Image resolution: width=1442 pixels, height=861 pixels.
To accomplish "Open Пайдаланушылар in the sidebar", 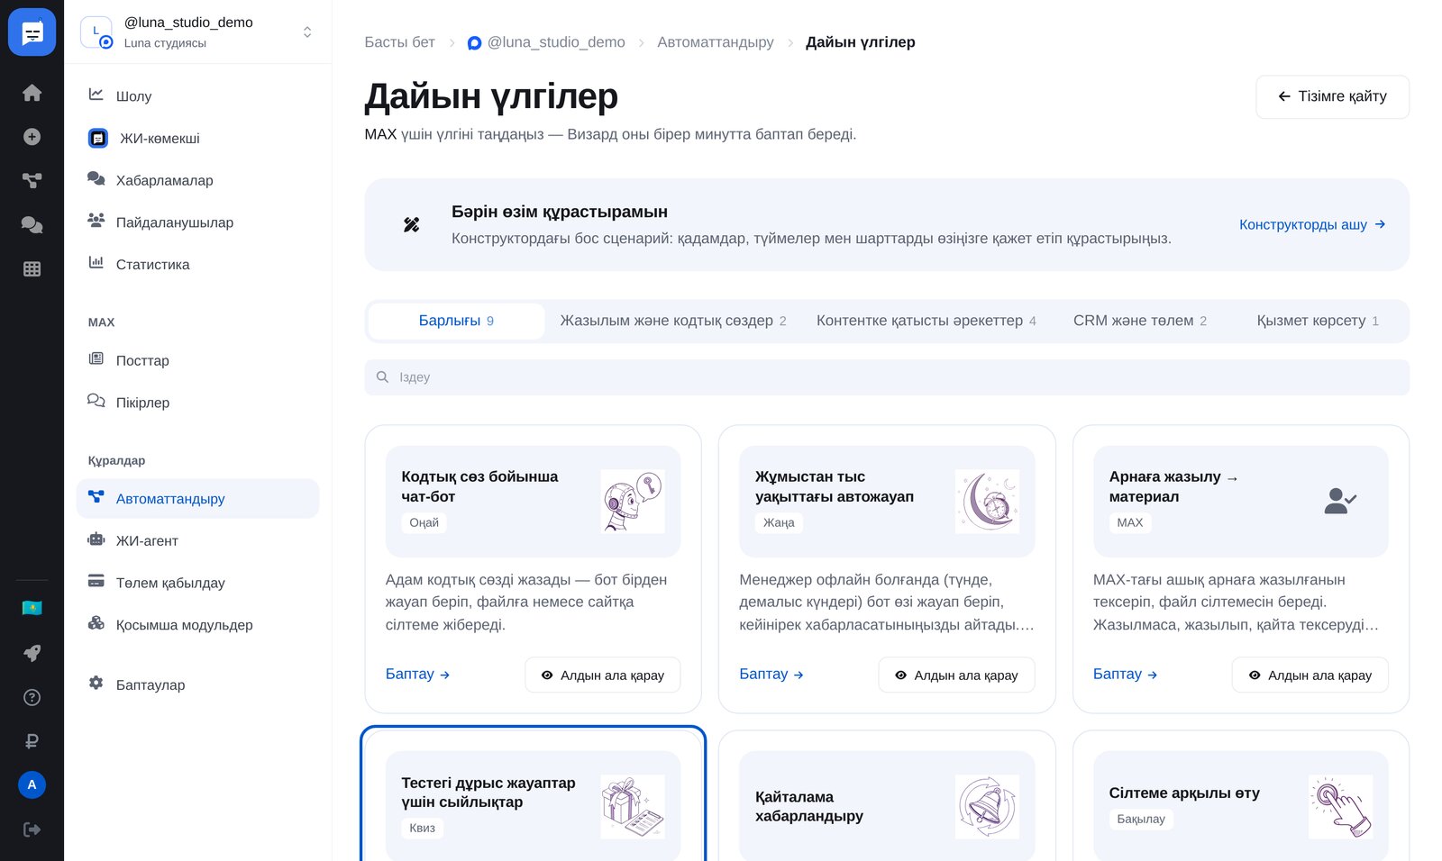I will click(x=198, y=222).
